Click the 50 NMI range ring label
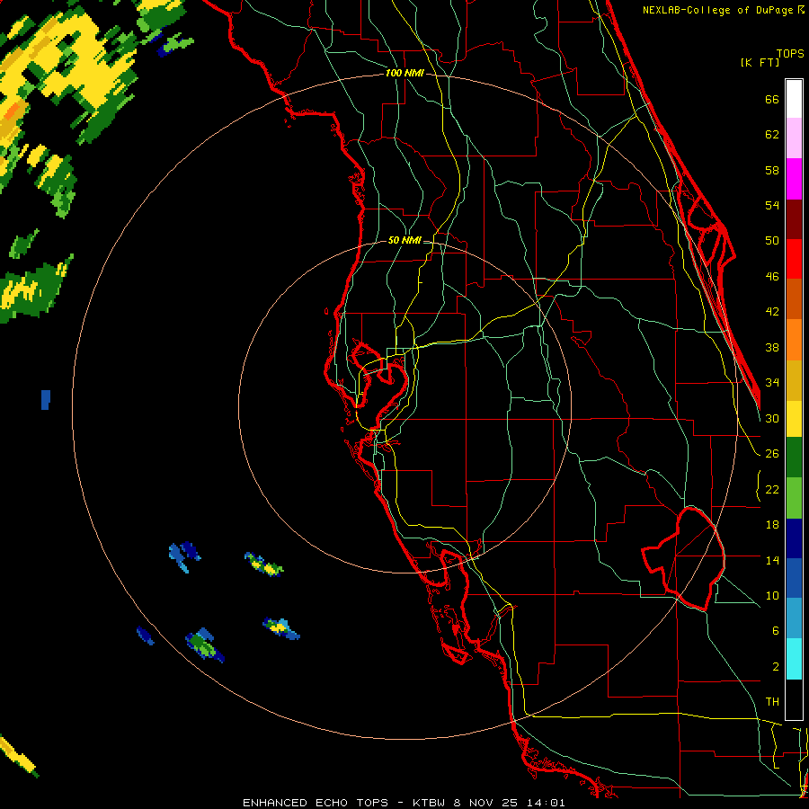Image resolution: width=809 pixels, height=809 pixels. pos(404,240)
